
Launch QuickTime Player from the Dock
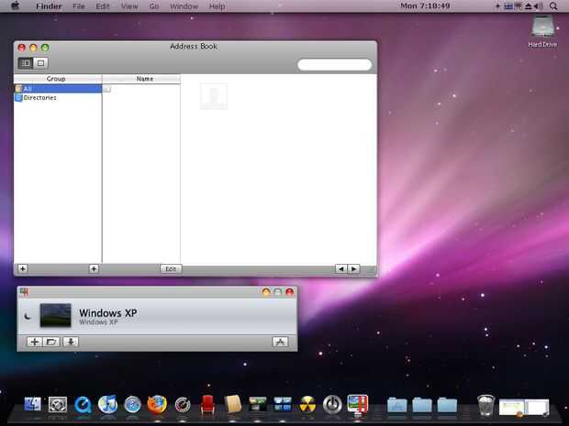[x=83, y=405]
